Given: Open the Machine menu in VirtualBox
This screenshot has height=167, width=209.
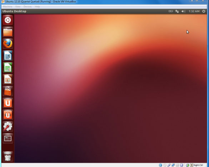Looking at the screenshot, I should pos(8,6).
